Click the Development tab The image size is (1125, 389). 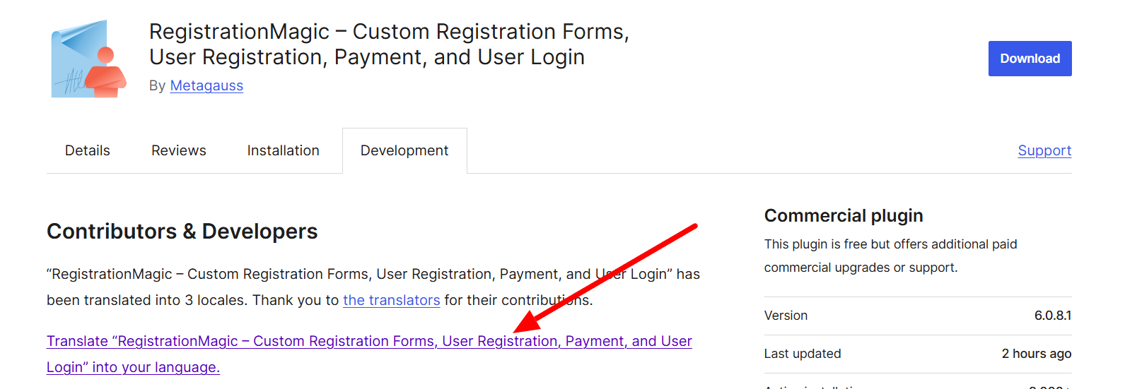coord(404,150)
